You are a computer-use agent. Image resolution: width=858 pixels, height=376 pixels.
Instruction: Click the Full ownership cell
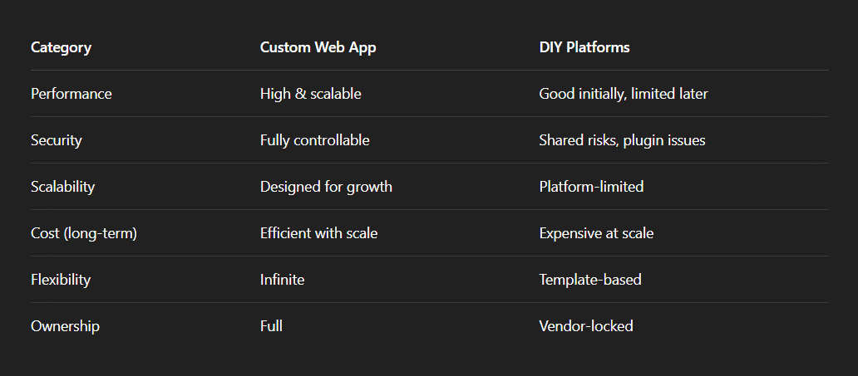(271, 326)
